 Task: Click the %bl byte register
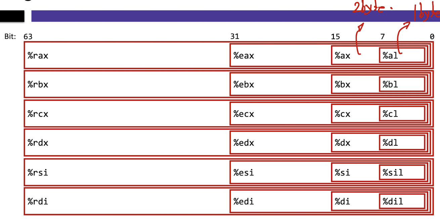402,84
